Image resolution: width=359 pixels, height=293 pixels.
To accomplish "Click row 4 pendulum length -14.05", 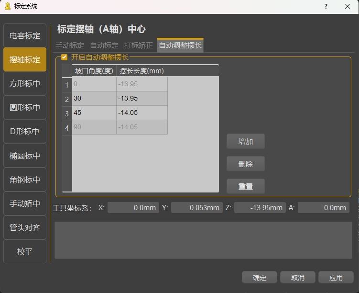I will tap(142, 127).
